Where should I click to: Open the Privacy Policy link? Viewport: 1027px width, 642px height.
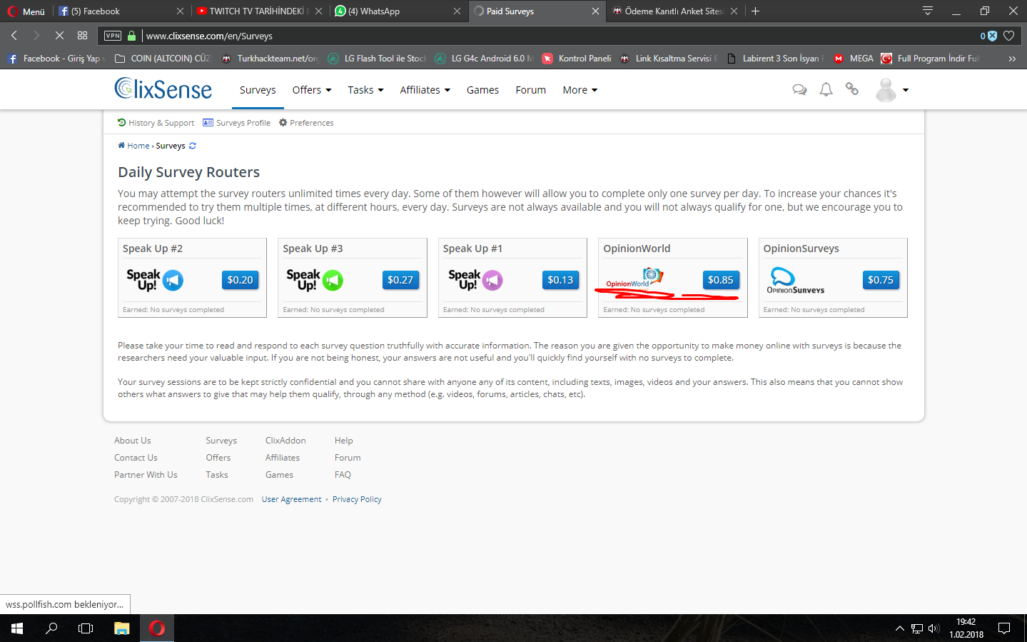357,499
